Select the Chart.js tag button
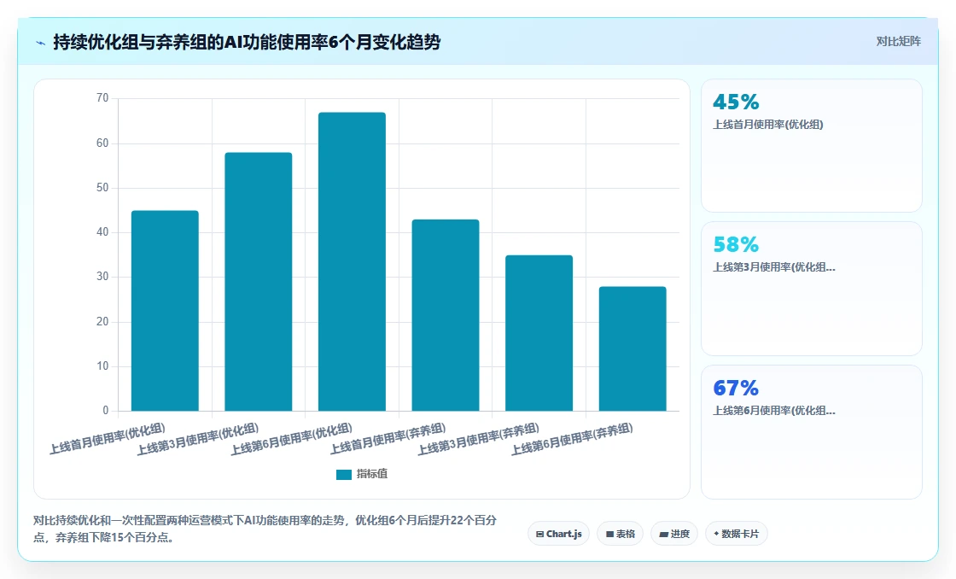This screenshot has height=579, width=956. click(558, 534)
